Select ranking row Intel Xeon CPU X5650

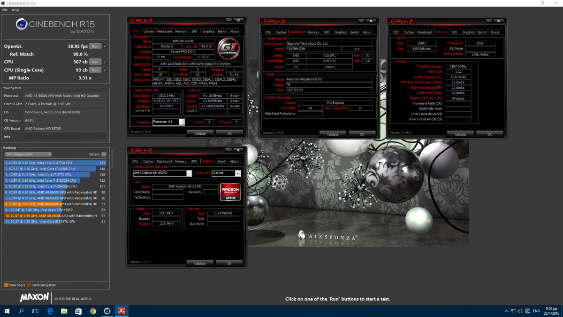[x=55, y=210]
